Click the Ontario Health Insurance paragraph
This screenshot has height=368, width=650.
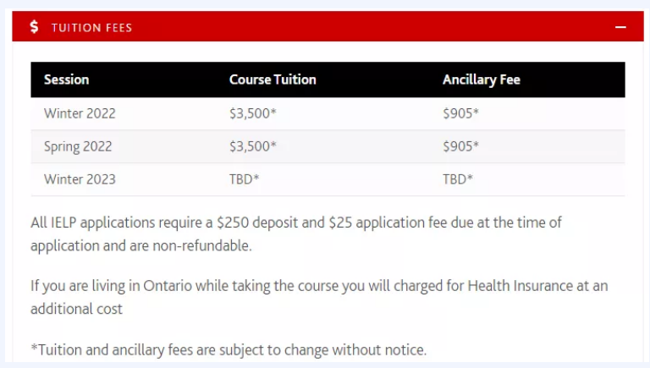[x=319, y=297]
